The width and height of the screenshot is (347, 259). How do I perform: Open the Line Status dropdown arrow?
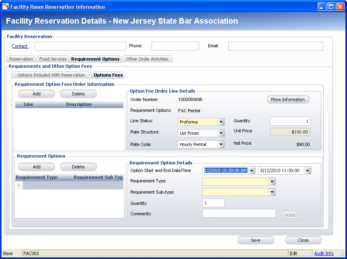(x=221, y=122)
